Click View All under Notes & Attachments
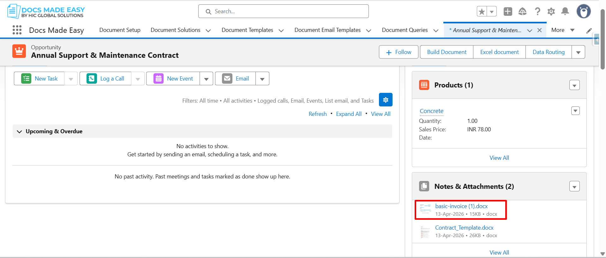606x258 pixels. coord(499,253)
